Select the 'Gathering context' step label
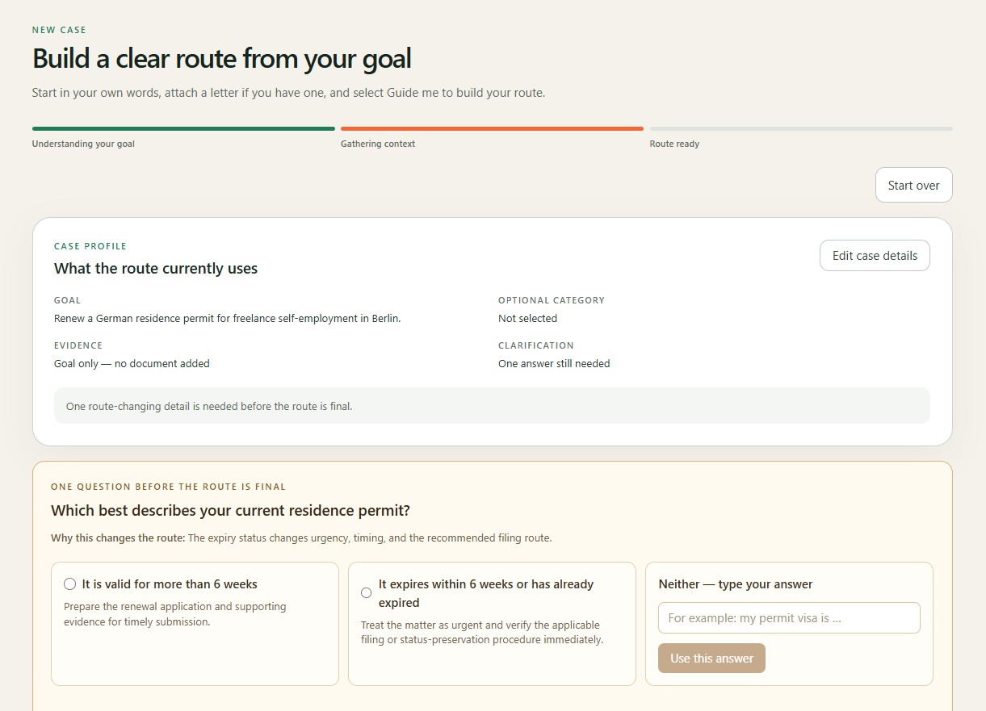This screenshot has width=986, height=711. click(x=378, y=144)
